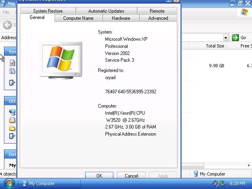Screen dimensions: 252x189
Task: Switch to the Advanced tab
Action: pos(158,18)
